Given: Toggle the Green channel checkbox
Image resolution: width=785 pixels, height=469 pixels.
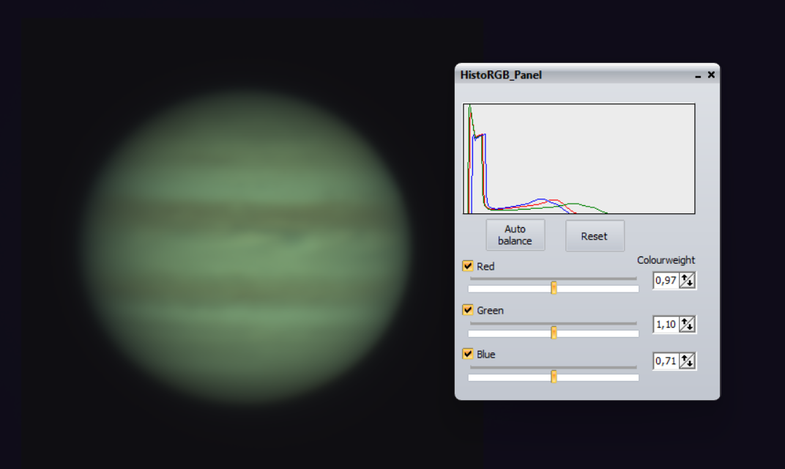Looking at the screenshot, I should [x=468, y=310].
